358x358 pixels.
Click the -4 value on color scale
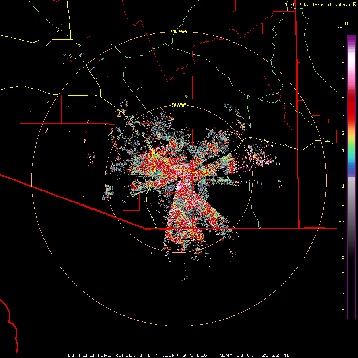point(342,239)
